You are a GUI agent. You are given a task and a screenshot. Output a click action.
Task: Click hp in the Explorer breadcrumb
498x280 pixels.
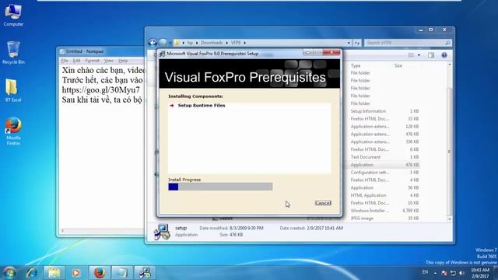pos(190,43)
